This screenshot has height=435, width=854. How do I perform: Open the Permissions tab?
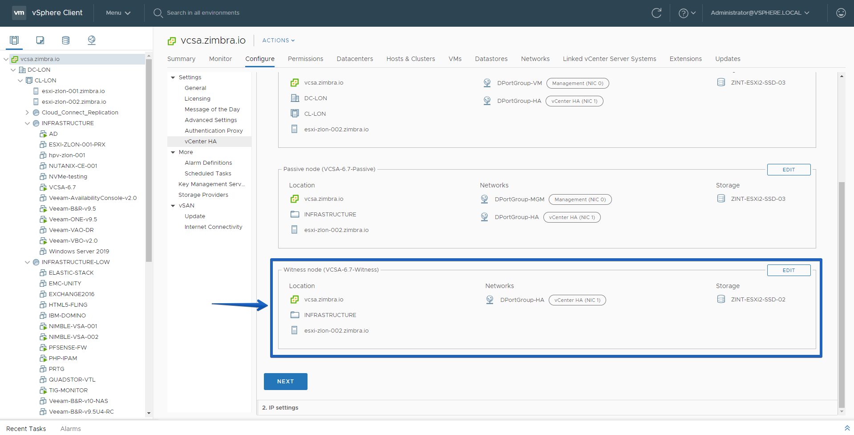[x=305, y=59]
